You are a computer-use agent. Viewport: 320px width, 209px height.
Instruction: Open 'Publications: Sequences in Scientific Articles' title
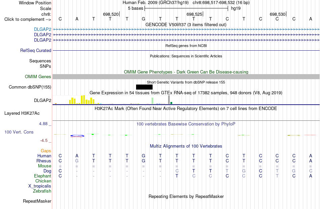pos(186,56)
